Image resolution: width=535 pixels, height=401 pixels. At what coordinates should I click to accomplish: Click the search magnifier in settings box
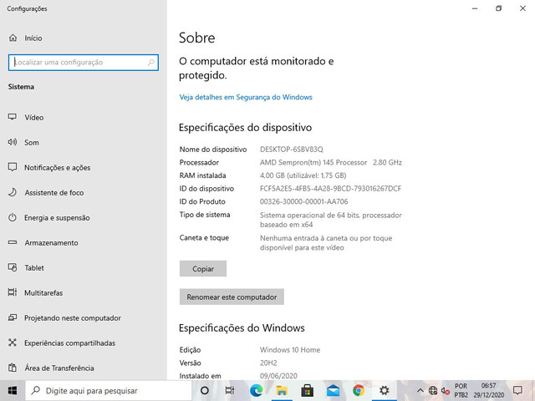click(150, 63)
